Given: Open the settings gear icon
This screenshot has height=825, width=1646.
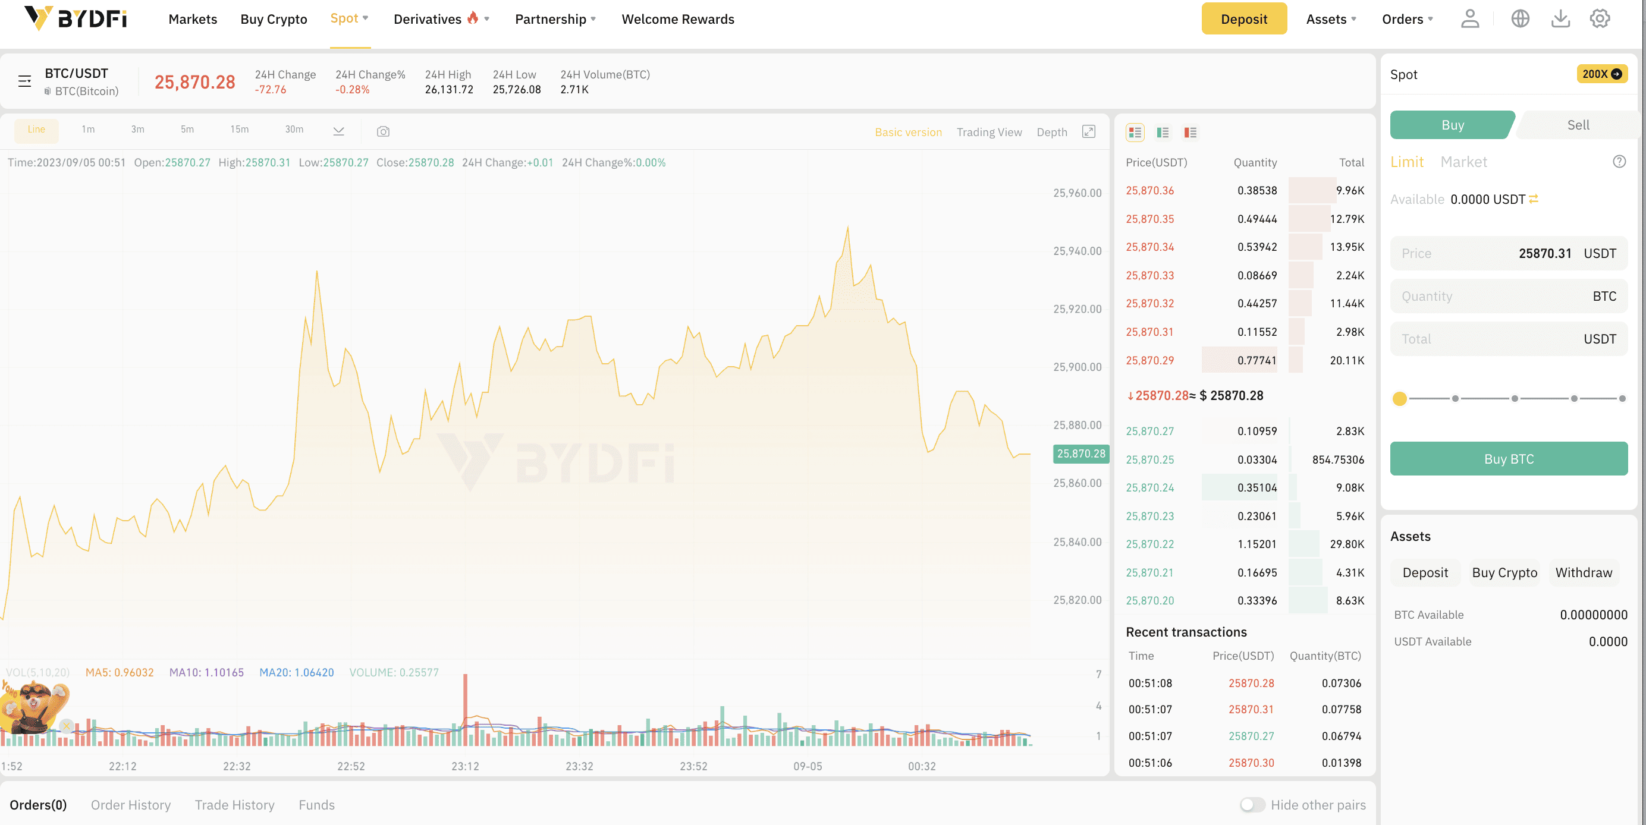Looking at the screenshot, I should point(1600,18).
